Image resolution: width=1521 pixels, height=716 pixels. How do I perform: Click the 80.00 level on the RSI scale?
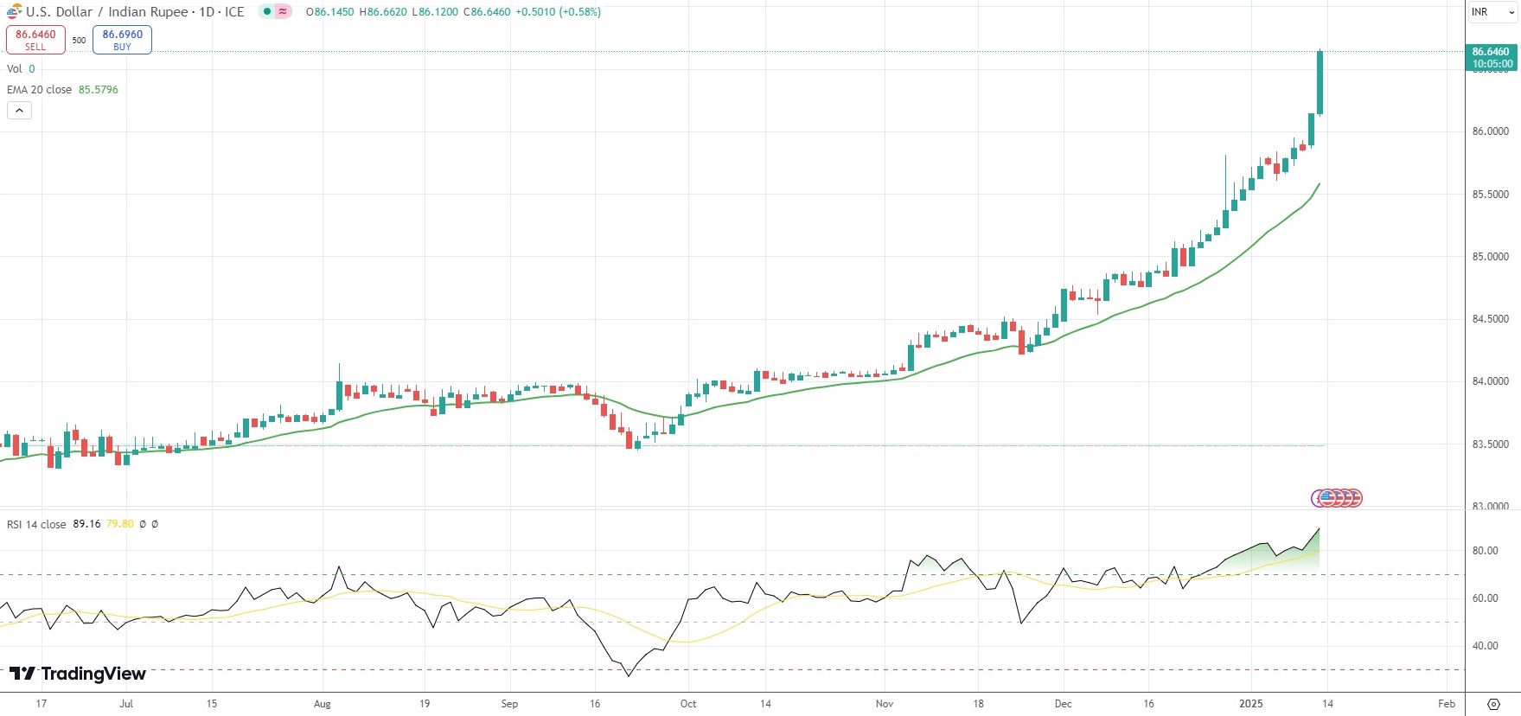[x=1485, y=551]
